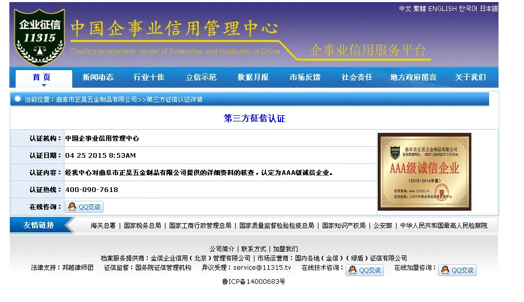Open the 社会责任 menu item
This screenshot has width=524, height=302.
pyautogui.click(x=357, y=77)
